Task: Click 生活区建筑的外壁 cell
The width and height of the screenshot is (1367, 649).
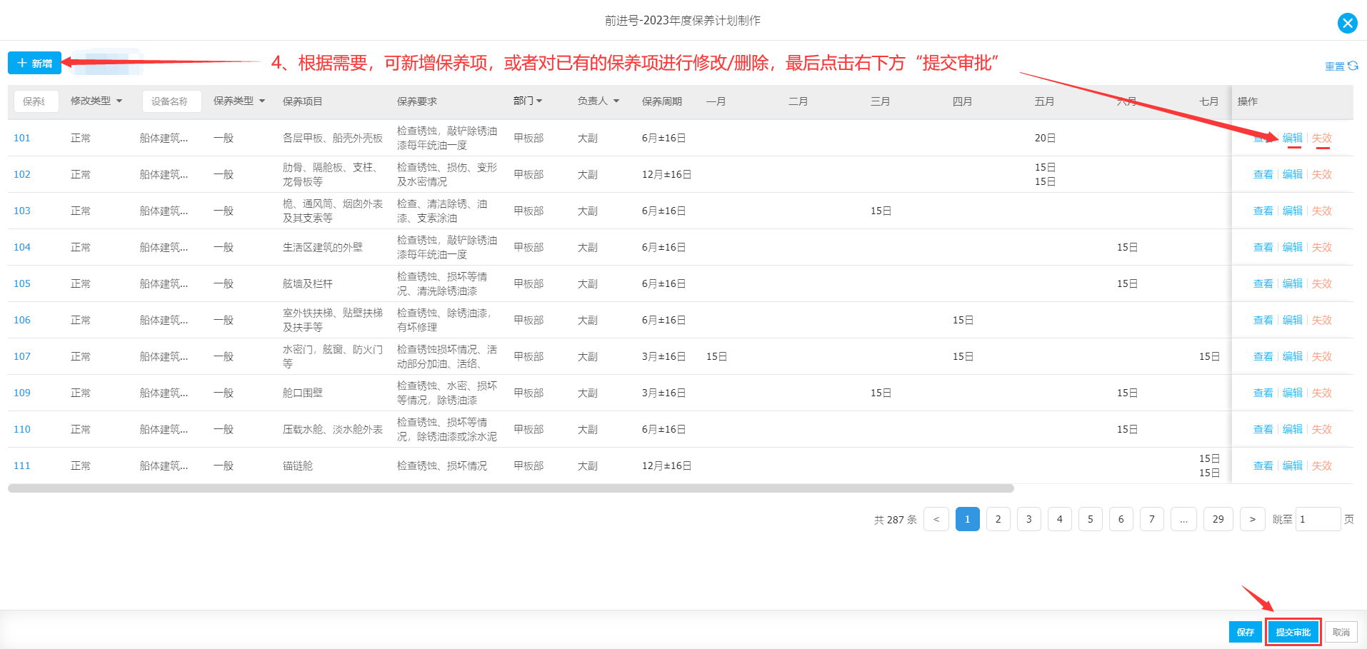Action: [x=323, y=247]
